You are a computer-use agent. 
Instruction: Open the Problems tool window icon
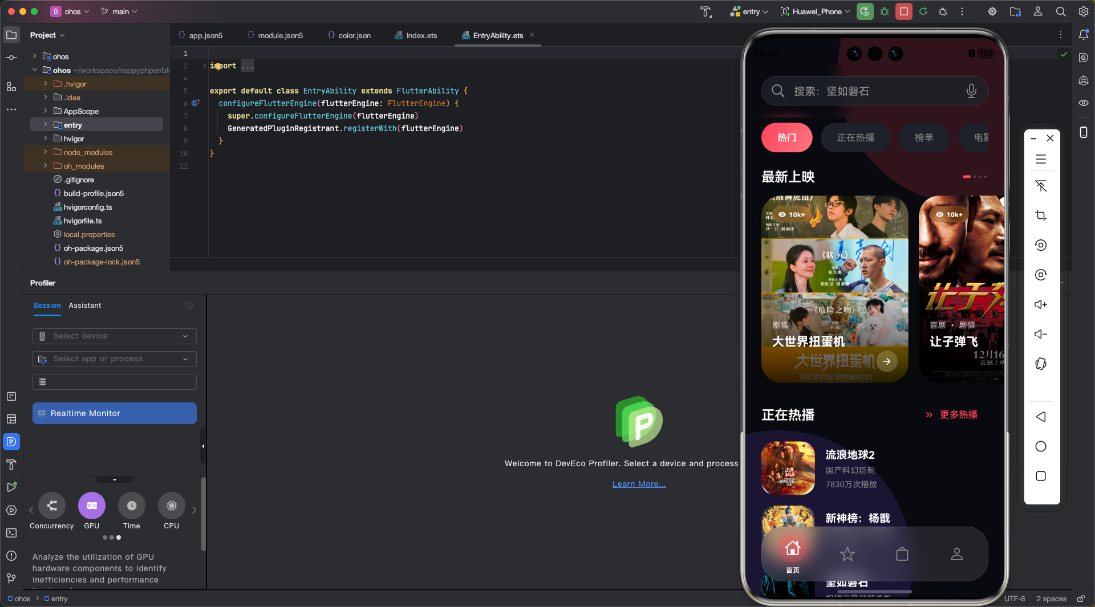11,556
